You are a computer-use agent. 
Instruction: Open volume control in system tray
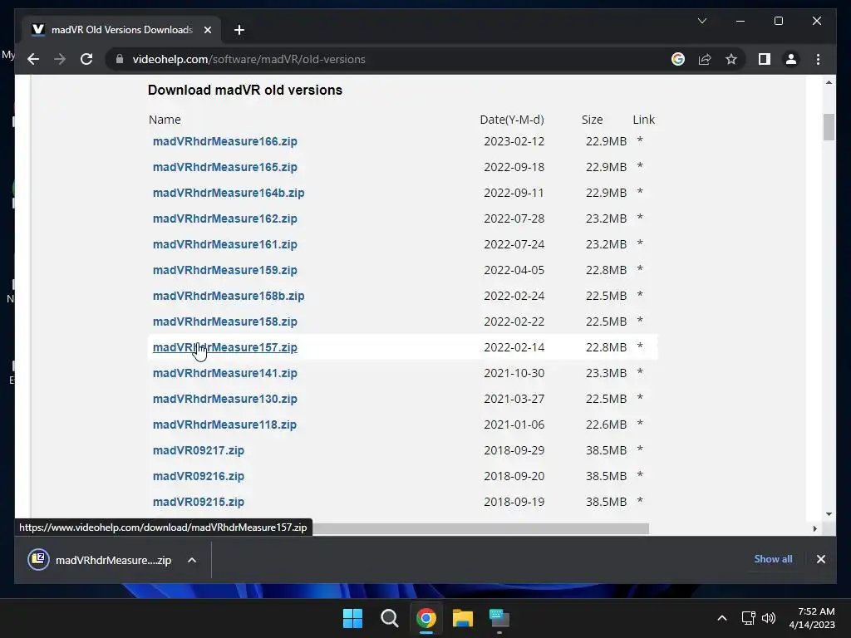(769, 618)
